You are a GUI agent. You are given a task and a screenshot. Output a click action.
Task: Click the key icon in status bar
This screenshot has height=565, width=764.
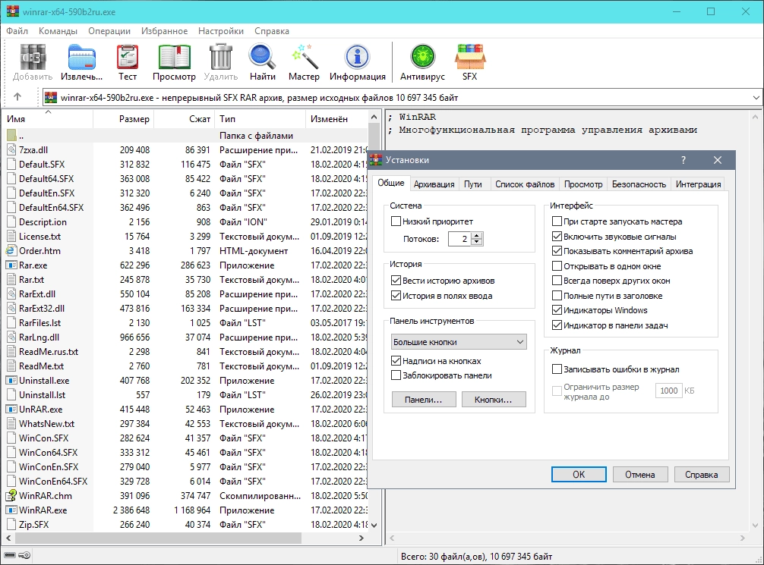[24, 555]
